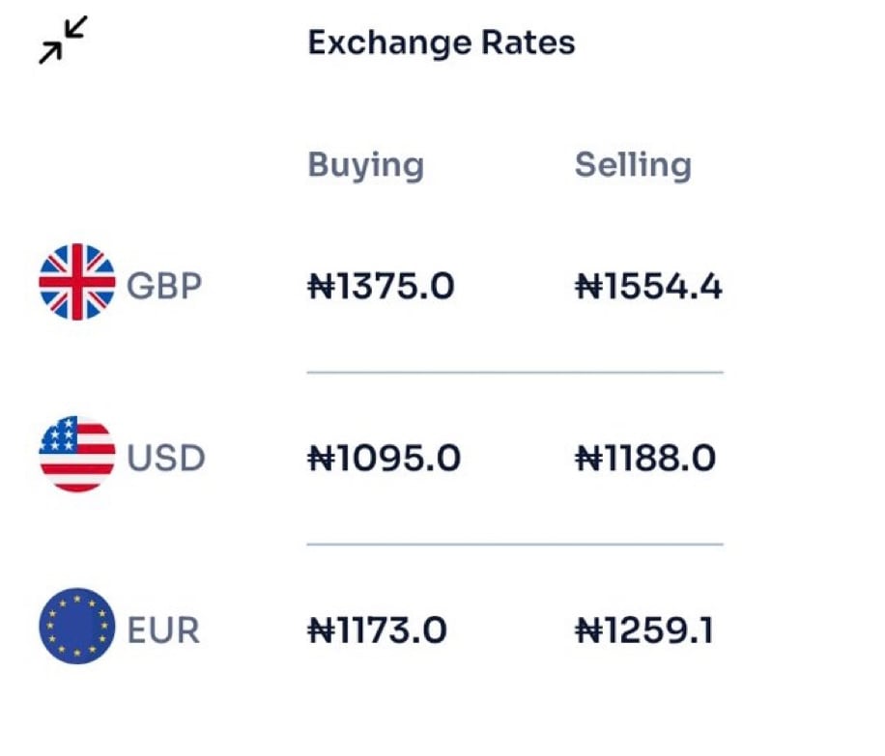Click the UK flag icon
Image resolution: width=885 pixels, height=756 pixels.
77,282
